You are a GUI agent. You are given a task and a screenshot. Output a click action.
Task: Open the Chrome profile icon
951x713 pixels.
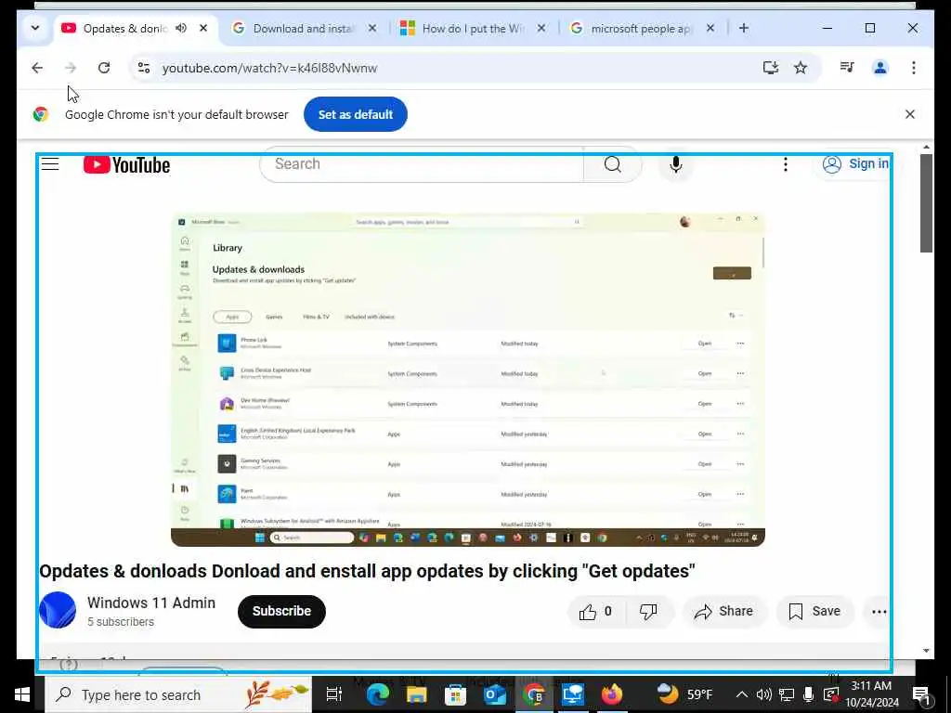coord(880,68)
